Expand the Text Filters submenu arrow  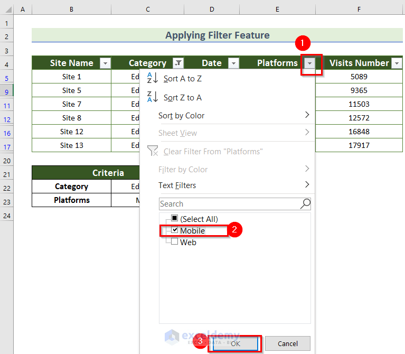pyautogui.click(x=307, y=184)
